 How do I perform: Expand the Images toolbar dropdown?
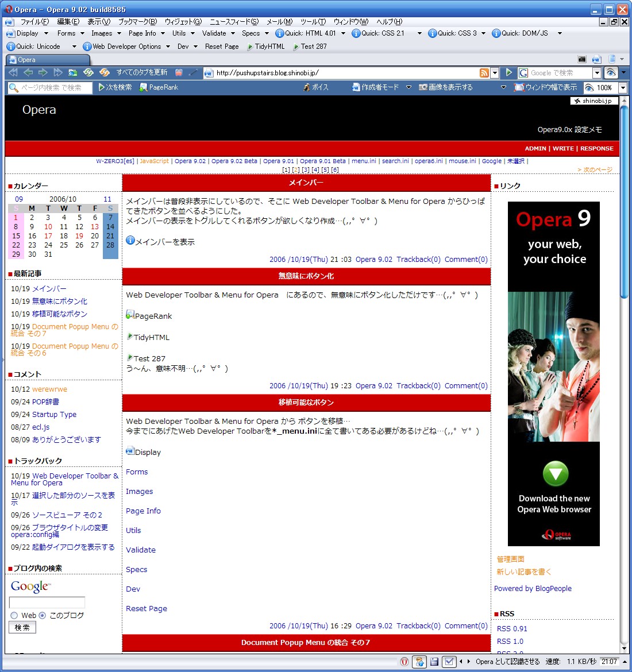(x=119, y=33)
